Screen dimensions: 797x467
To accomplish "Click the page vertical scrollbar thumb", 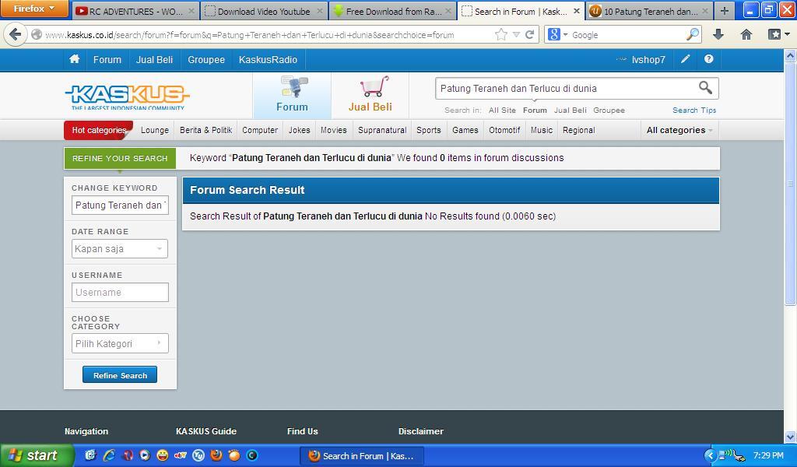I will click(791, 184).
